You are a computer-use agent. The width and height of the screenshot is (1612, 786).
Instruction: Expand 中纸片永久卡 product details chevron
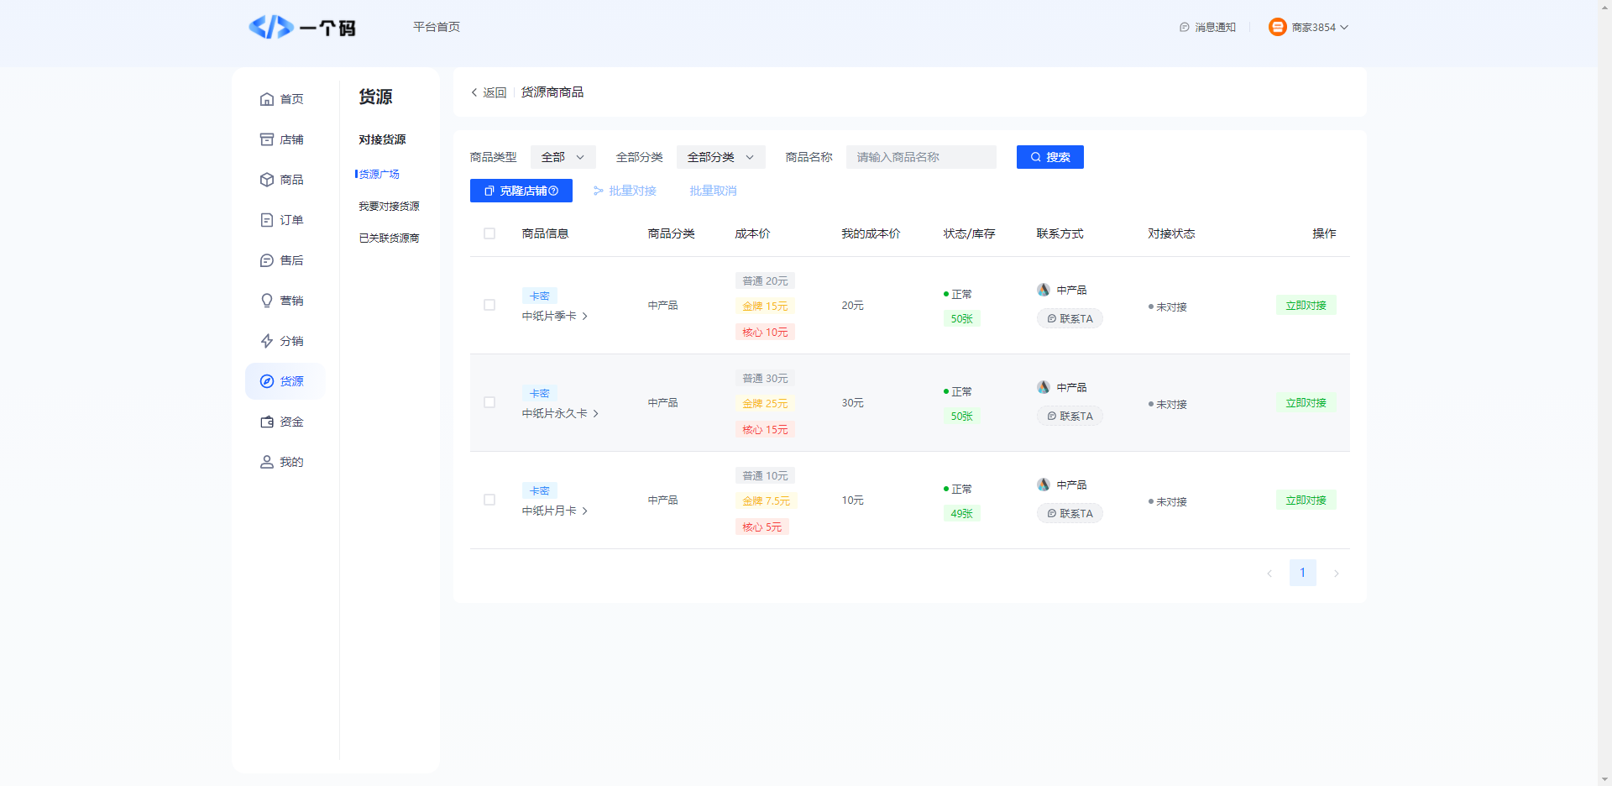tap(596, 414)
